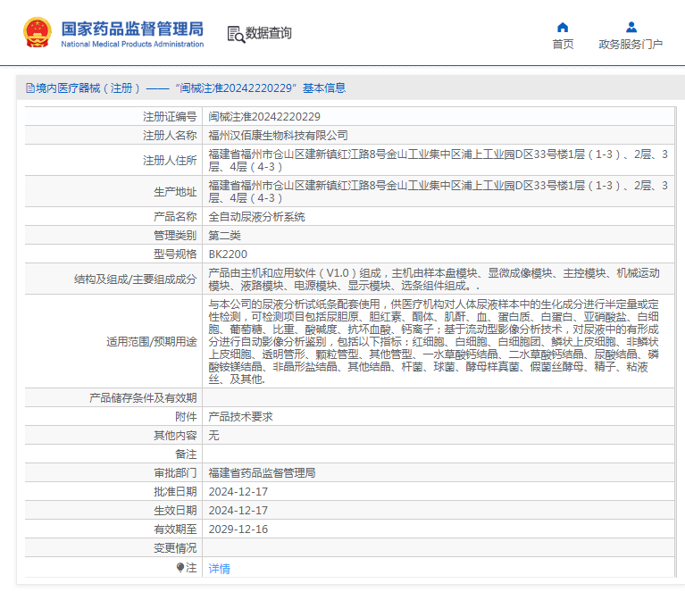Image resolution: width=685 pixels, height=592 pixels.
Task: Click the 全自动尿液分析系统 product name
Action: (x=256, y=217)
